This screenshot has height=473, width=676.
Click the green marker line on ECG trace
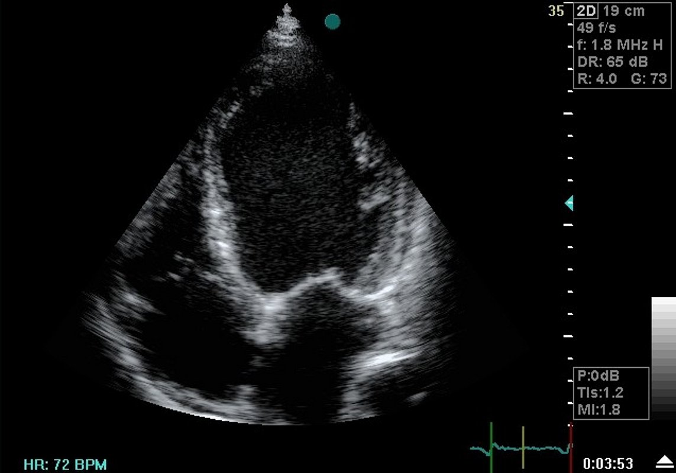(491, 448)
